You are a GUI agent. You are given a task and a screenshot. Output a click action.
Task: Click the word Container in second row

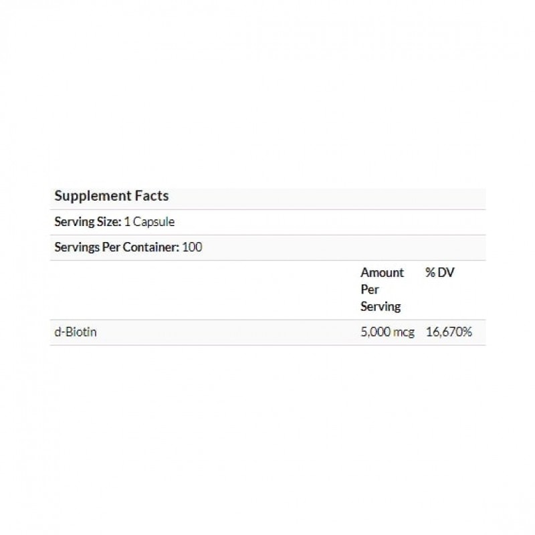(150, 247)
